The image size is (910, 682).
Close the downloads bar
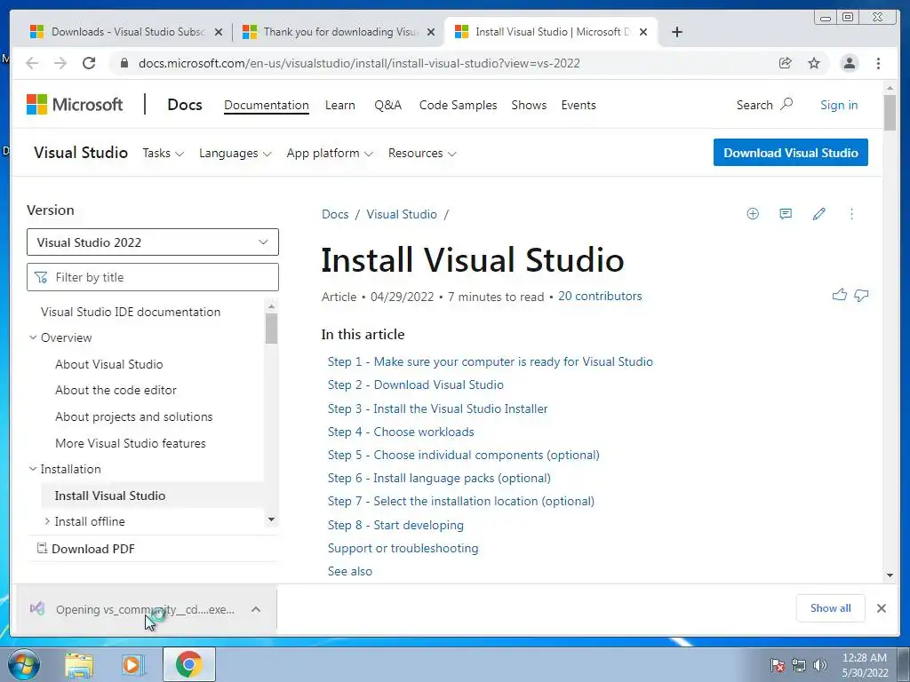[x=881, y=608]
